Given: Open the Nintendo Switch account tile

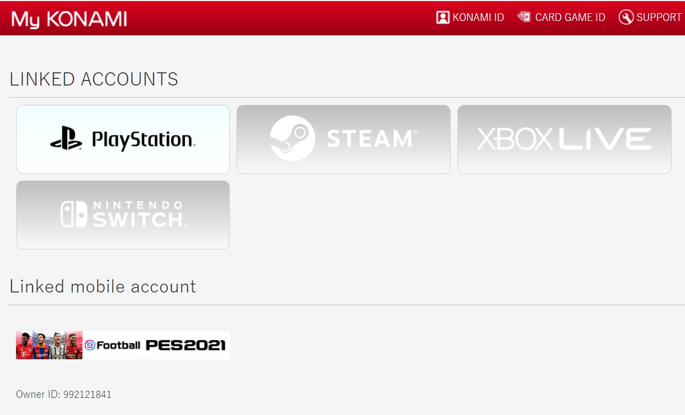Looking at the screenshot, I should coord(123,215).
